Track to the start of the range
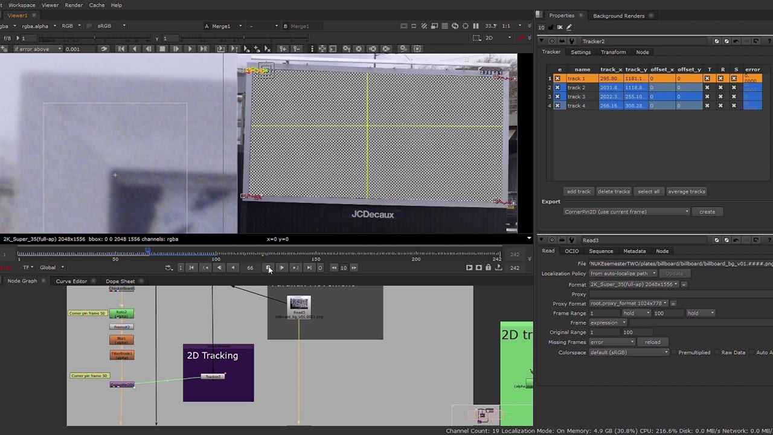Viewport: 773px width, 435px height. click(121, 49)
